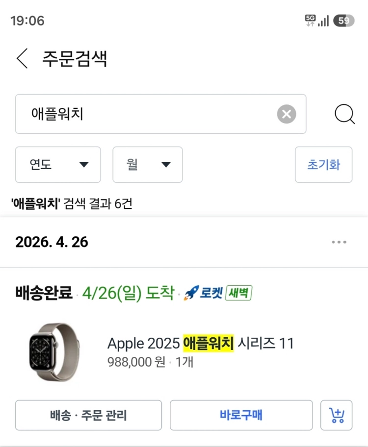Open the 연도 year dropdown
Image resolution: width=368 pixels, height=447 pixels.
(x=58, y=165)
